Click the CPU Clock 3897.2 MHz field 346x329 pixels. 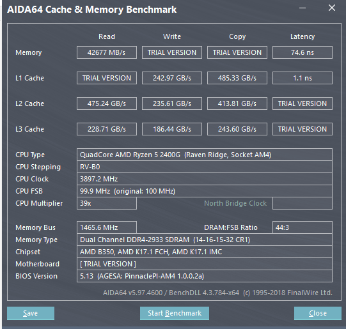coord(205,179)
